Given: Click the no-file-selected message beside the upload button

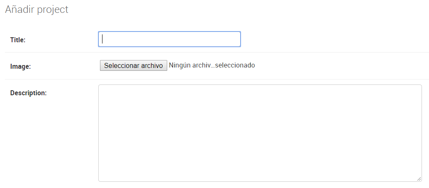Looking at the screenshot, I should (x=212, y=65).
